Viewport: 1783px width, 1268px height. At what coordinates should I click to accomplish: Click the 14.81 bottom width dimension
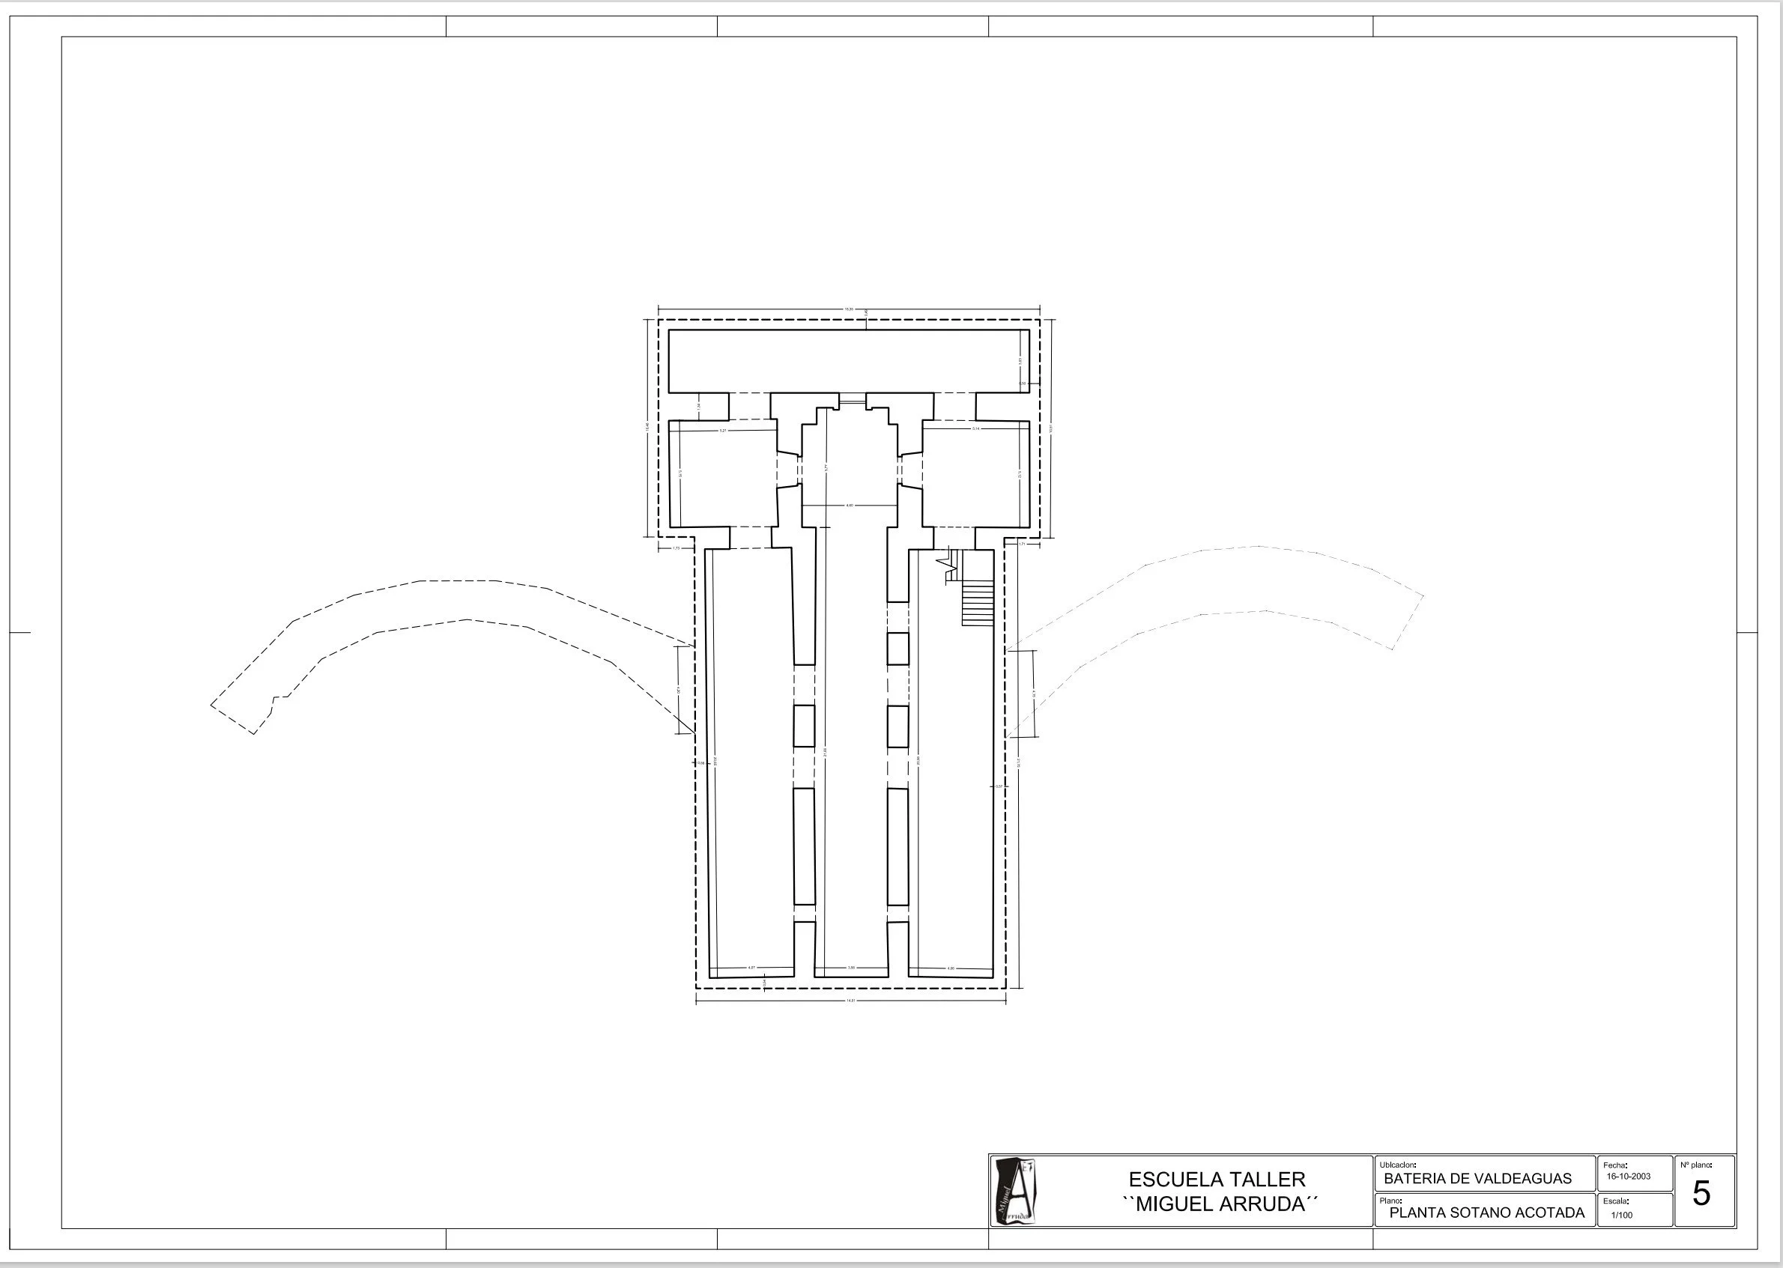pyautogui.click(x=850, y=1001)
